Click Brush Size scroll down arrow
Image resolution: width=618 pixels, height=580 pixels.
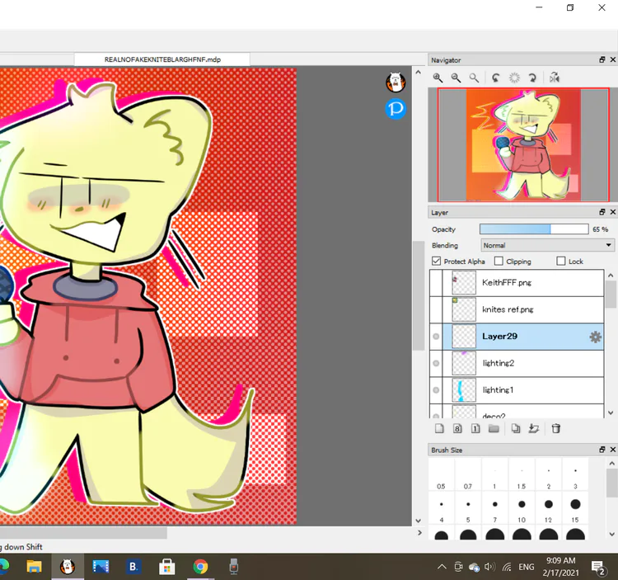click(x=611, y=535)
